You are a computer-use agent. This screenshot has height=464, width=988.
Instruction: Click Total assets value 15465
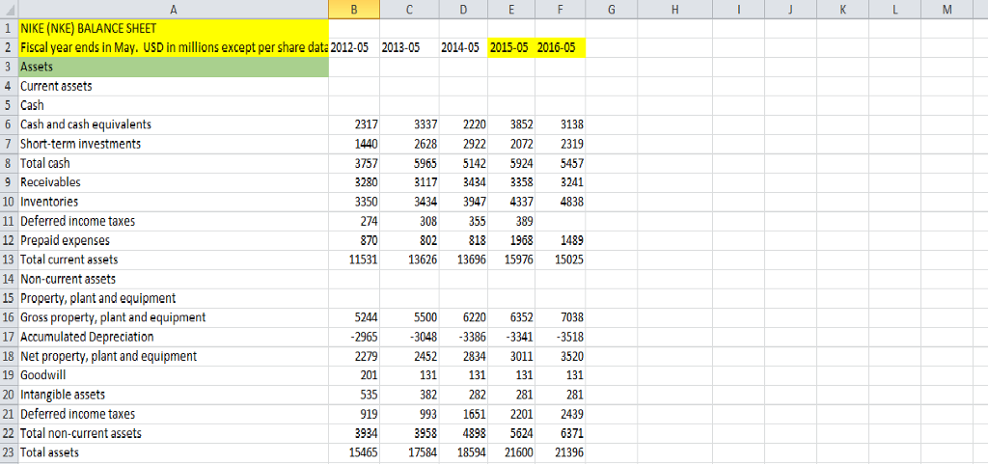point(354,452)
